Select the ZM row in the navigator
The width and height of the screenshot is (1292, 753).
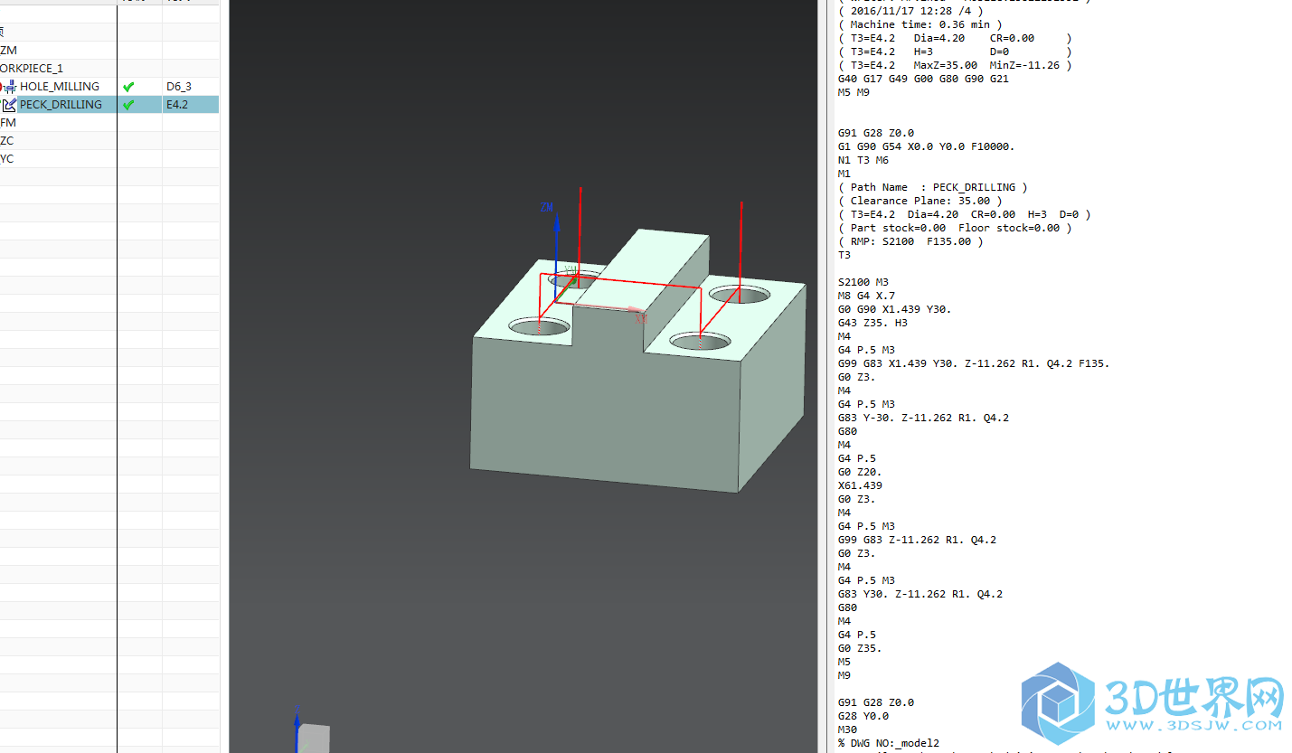pos(8,51)
